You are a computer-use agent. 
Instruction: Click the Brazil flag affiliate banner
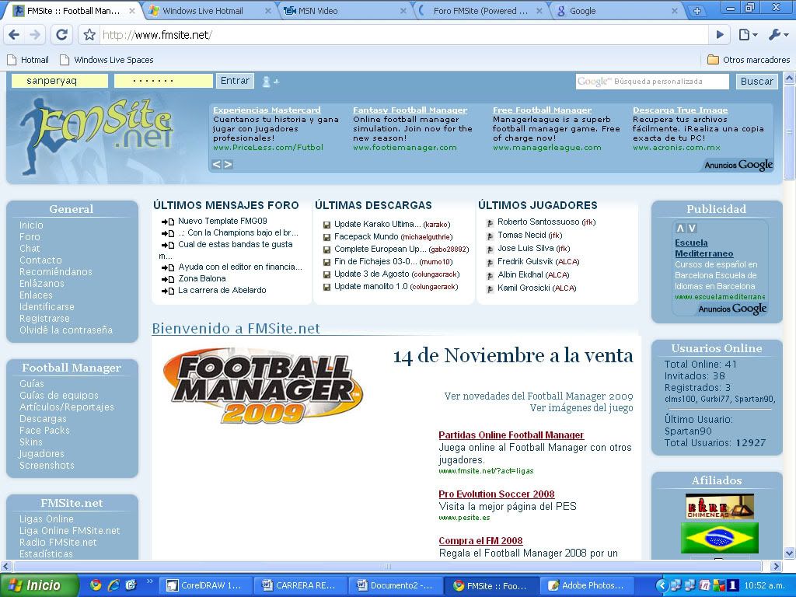pyautogui.click(x=719, y=538)
